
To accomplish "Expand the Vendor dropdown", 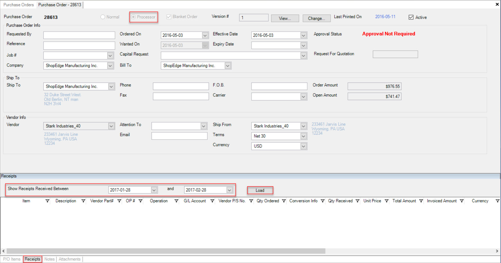I will point(111,126).
